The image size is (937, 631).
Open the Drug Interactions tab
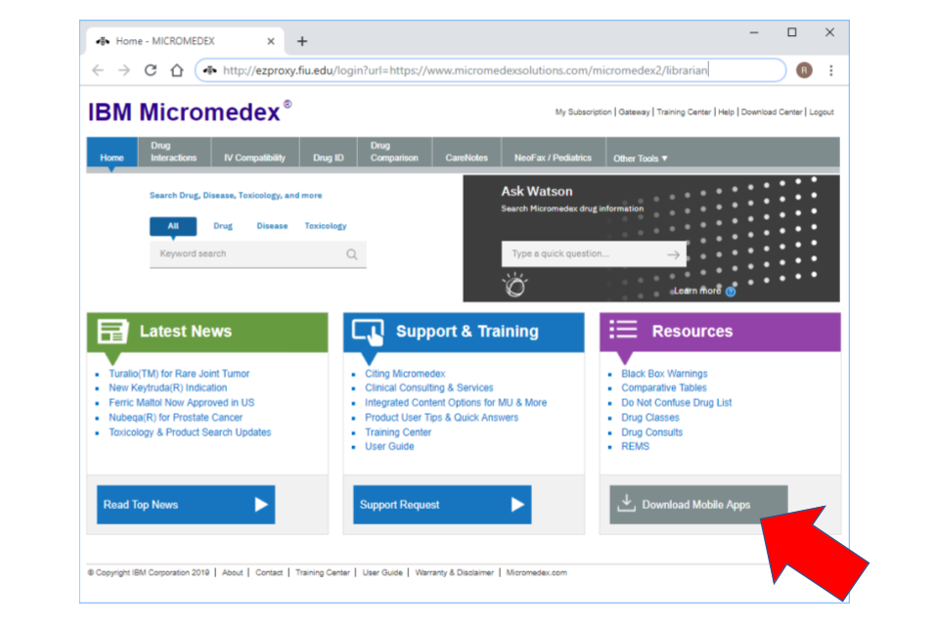pyautogui.click(x=173, y=152)
